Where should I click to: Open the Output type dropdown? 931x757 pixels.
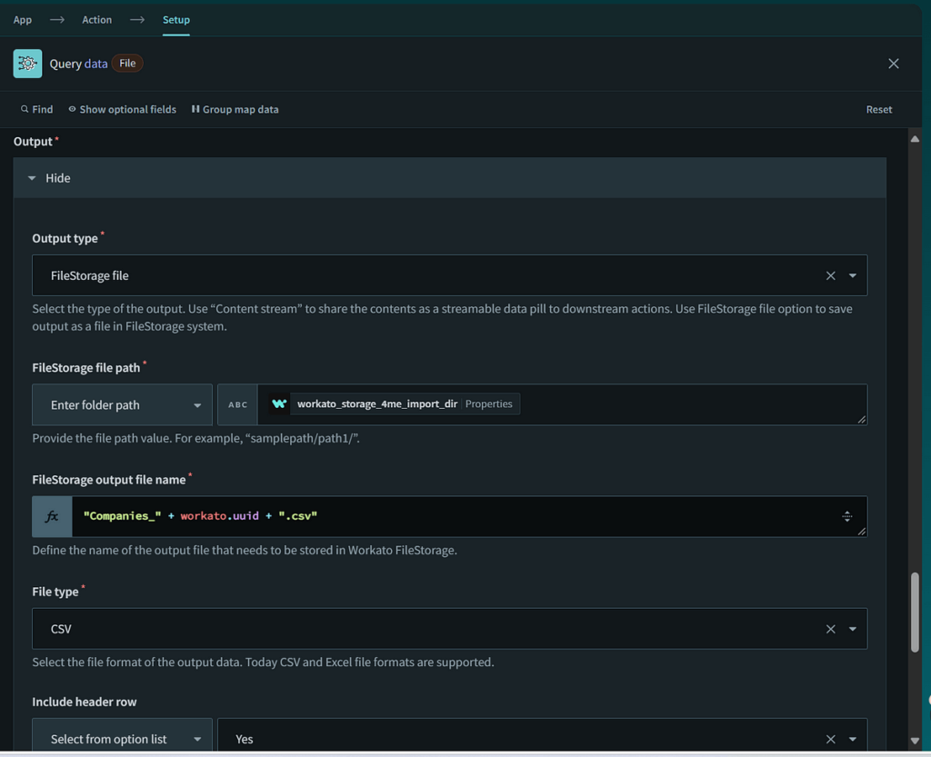point(853,274)
